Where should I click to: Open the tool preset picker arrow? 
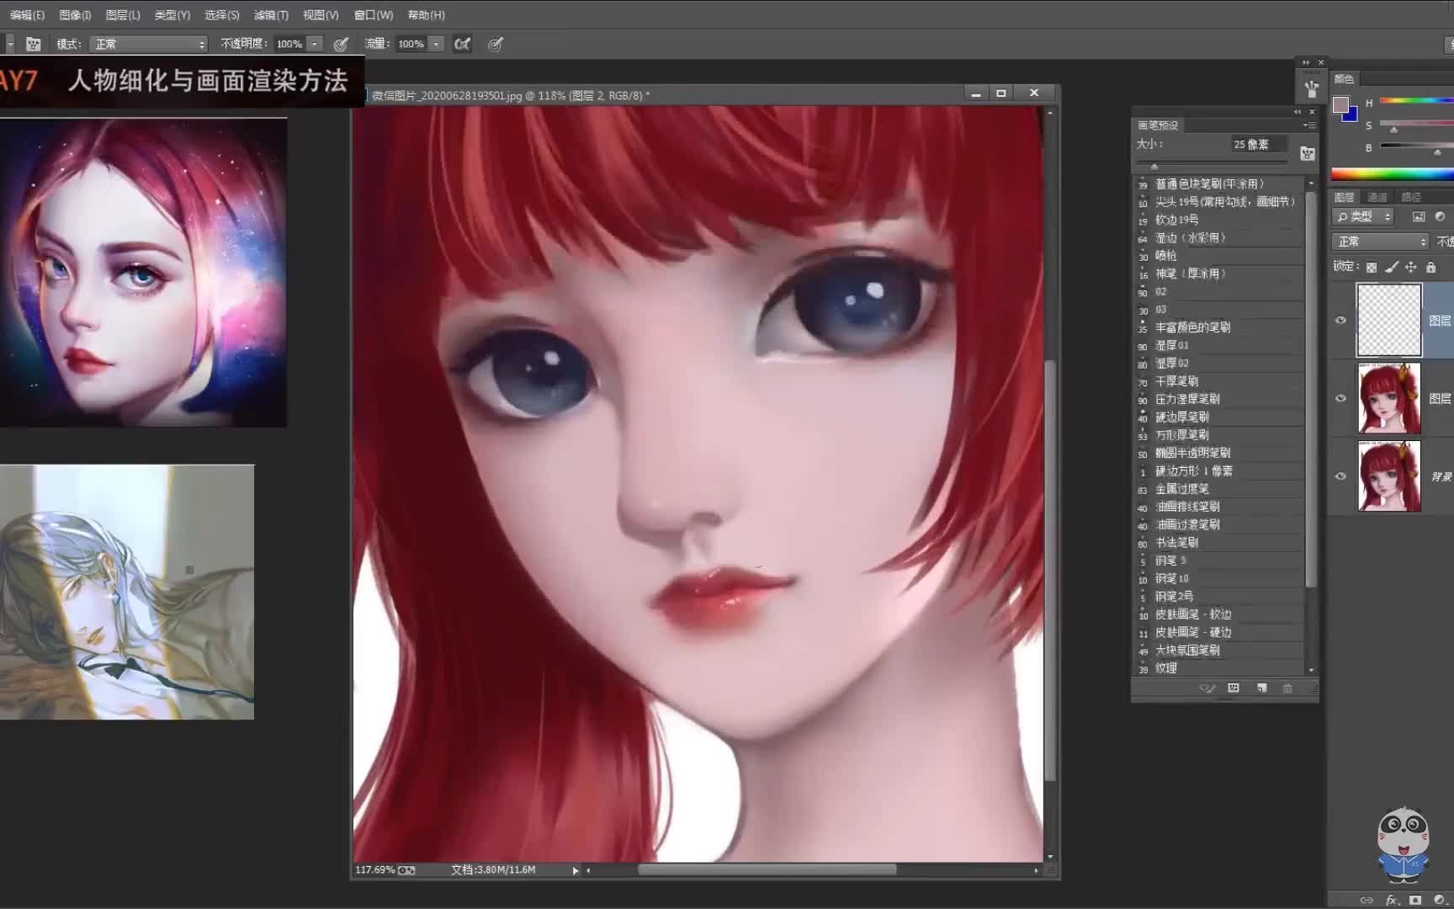(9, 44)
